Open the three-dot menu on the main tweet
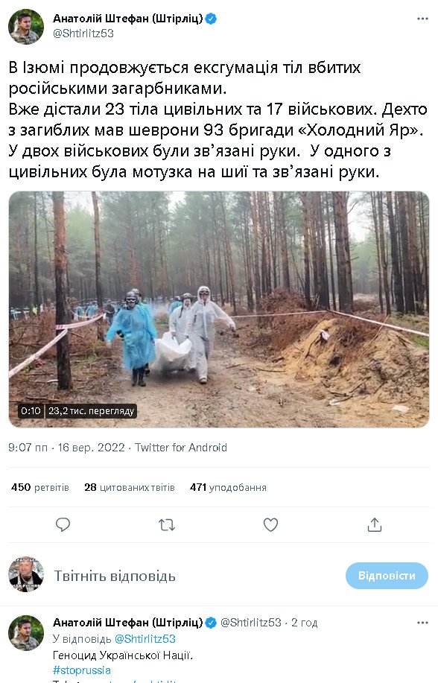Screen dimensions: 438x683 [x=422, y=19]
